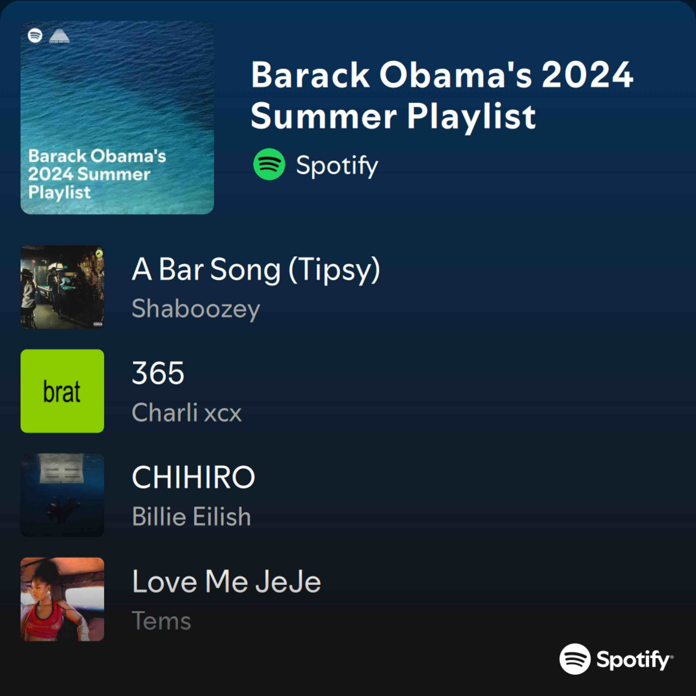
Task: Open the Barack Obama's 2024 Summer Playlist title
Action: [442, 96]
